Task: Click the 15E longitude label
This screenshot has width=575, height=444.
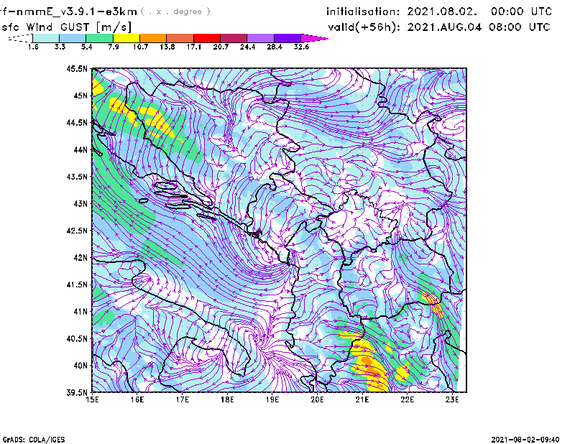Action: pos(92,399)
